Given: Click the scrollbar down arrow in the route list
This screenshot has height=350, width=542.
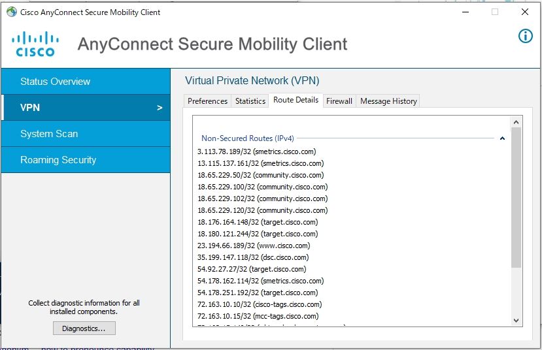Looking at the screenshot, I should [516, 321].
